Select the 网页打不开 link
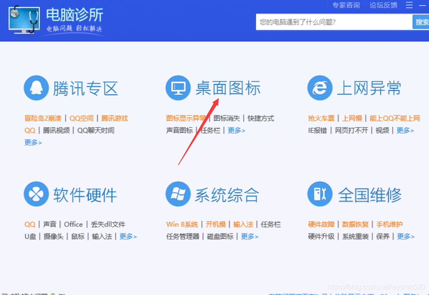 click(x=351, y=130)
